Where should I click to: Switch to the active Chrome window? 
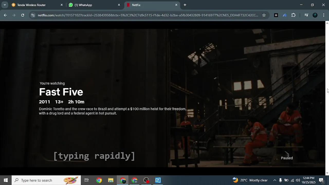tap(123, 180)
